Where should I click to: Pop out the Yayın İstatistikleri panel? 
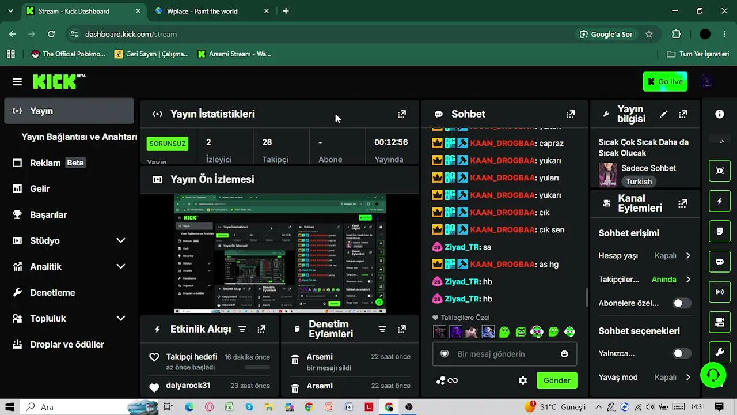pos(402,114)
